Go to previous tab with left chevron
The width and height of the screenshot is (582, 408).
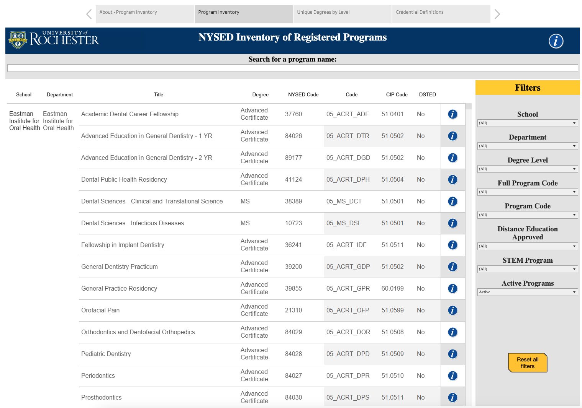click(x=89, y=14)
